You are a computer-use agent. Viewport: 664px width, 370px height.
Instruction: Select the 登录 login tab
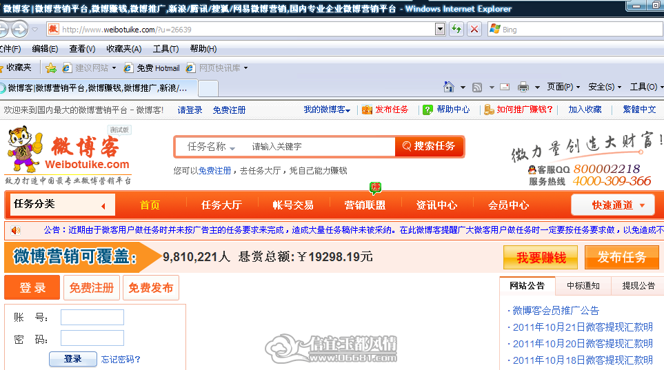(32, 287)
